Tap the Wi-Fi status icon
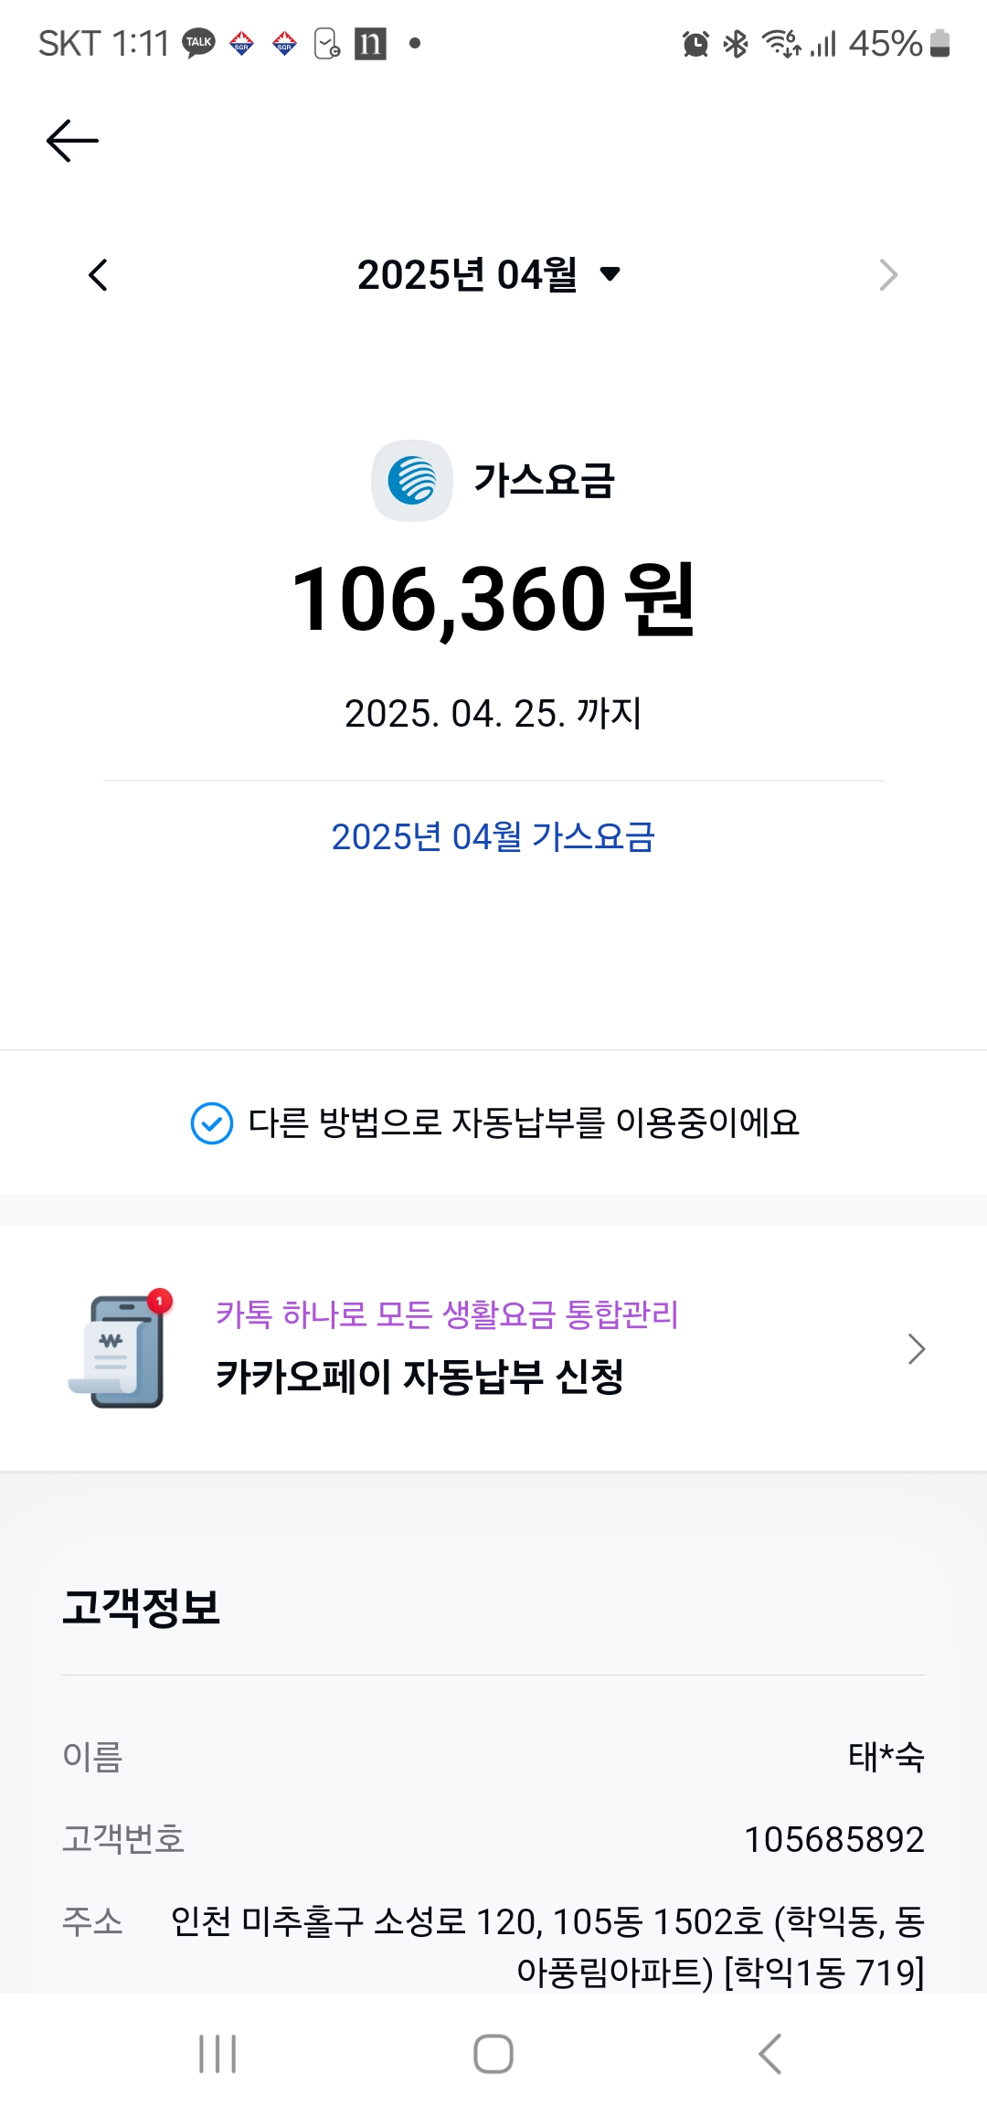Image resolution: width=987 pixels, height=2117 pixels. (x=780, y=43)
